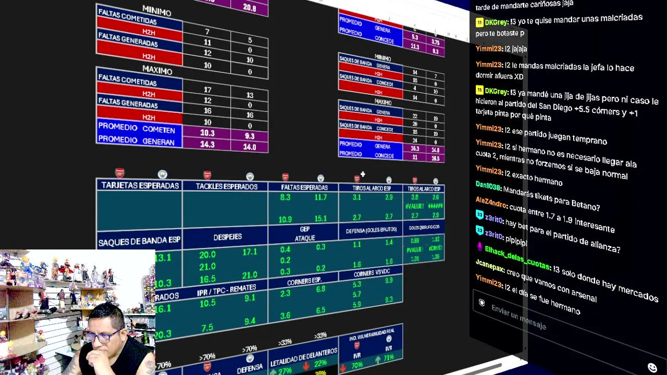
Task: Open the emoji picker in chat
Action: pos(652,368)
